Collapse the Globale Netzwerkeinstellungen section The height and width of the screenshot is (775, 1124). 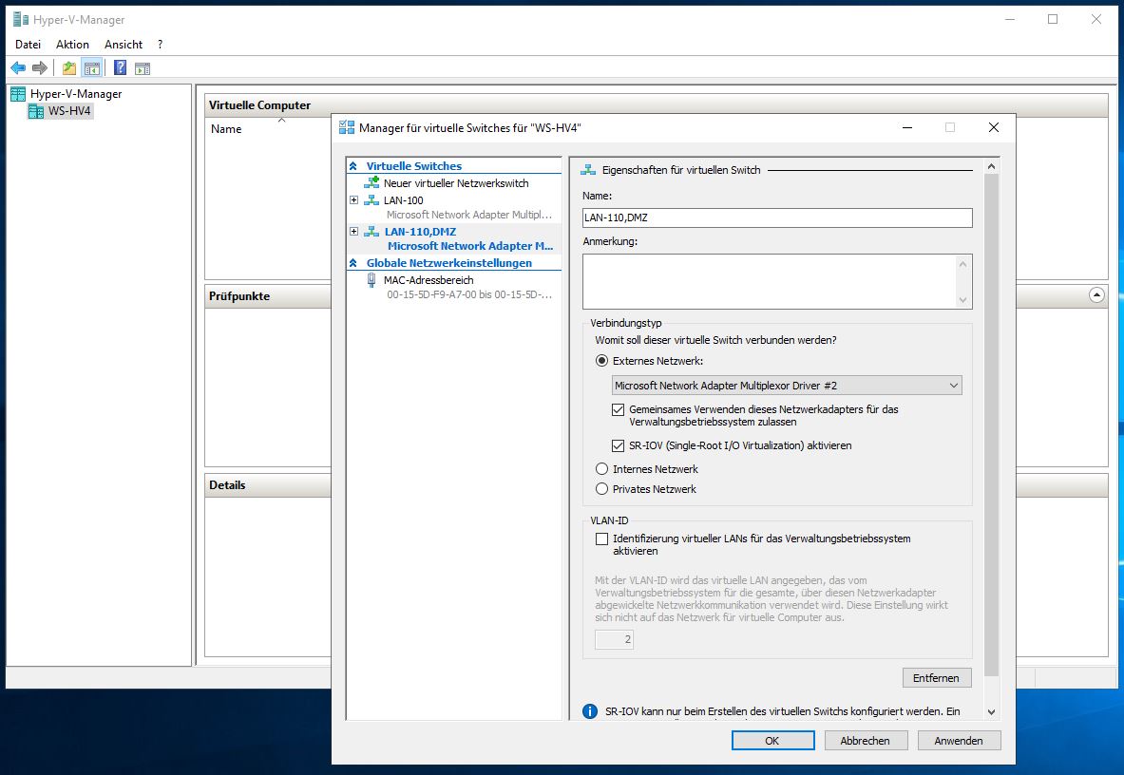(x=352, y=263)
